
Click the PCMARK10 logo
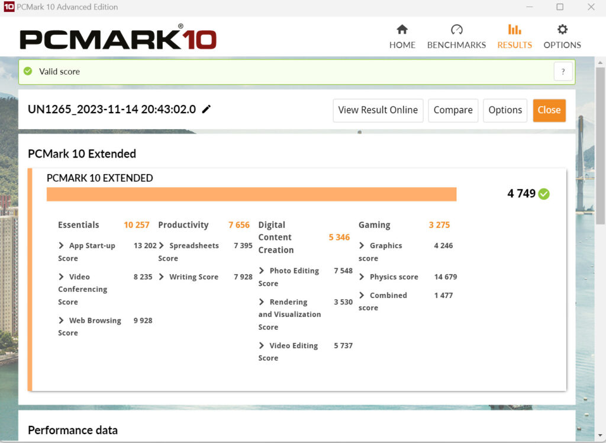click(118, 37)
